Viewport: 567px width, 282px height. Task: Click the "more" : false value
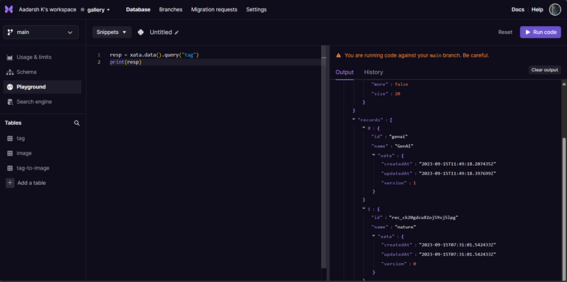(x=401, y=84)
